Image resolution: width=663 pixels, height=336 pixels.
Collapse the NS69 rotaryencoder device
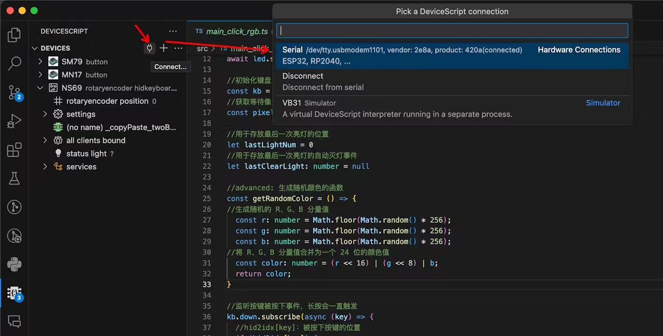[40, 88]
